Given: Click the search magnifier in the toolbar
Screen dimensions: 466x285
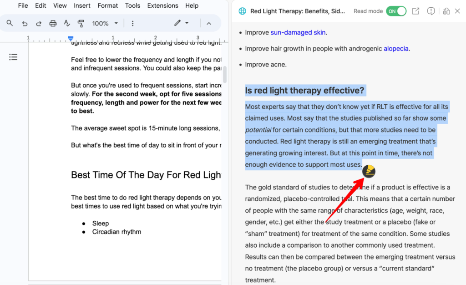Looking at the screenshot, I should tap(10, 23).
